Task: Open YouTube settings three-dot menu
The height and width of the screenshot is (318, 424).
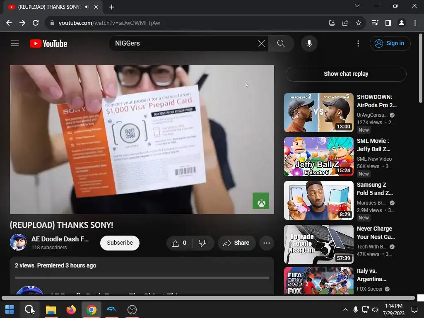Action: 358,43
